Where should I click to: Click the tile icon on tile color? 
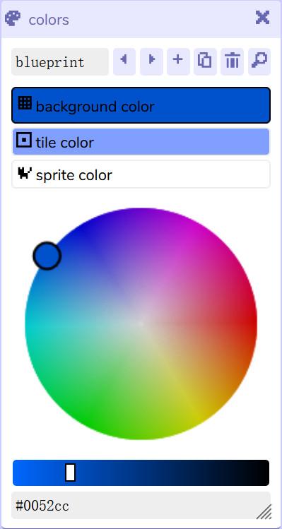point(24,140)
